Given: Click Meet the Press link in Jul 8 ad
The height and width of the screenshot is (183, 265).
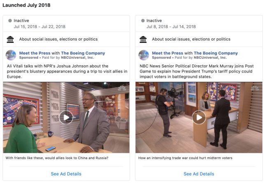Looking at the screenshot, I should click(167, 53).
